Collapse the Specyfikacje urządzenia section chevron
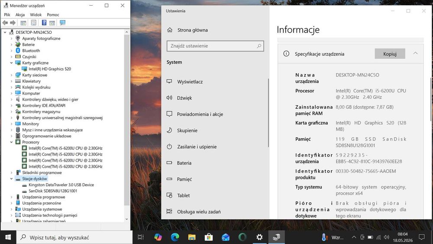 pos(415,53)
